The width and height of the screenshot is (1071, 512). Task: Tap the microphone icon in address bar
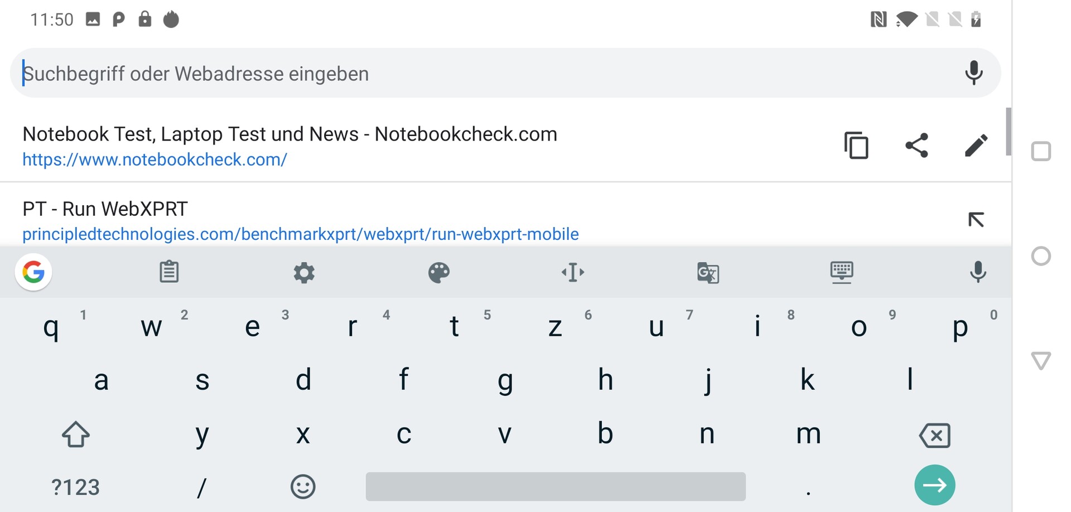(x=973, y=73)
